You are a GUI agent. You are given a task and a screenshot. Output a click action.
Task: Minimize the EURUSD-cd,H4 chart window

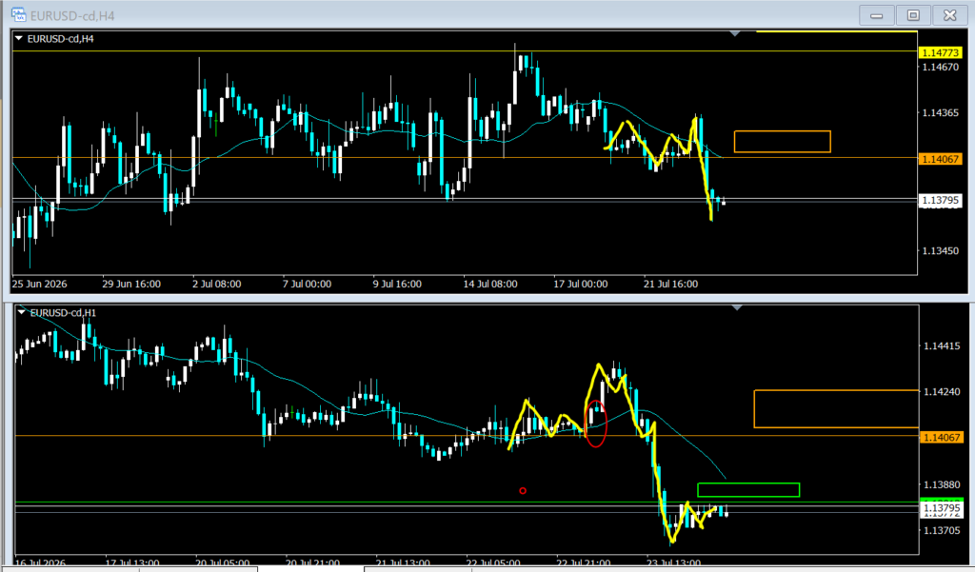coord(877,15)
